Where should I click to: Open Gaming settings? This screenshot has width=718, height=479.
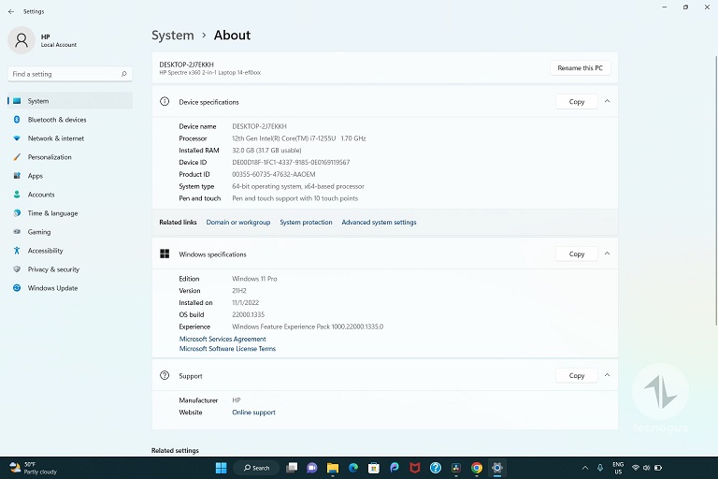click(70, 232)
